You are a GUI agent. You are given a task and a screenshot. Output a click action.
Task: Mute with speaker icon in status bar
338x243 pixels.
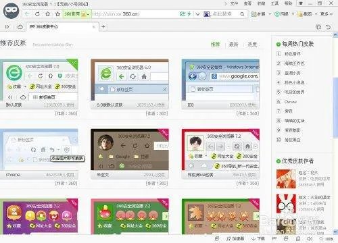click(310, 239)
